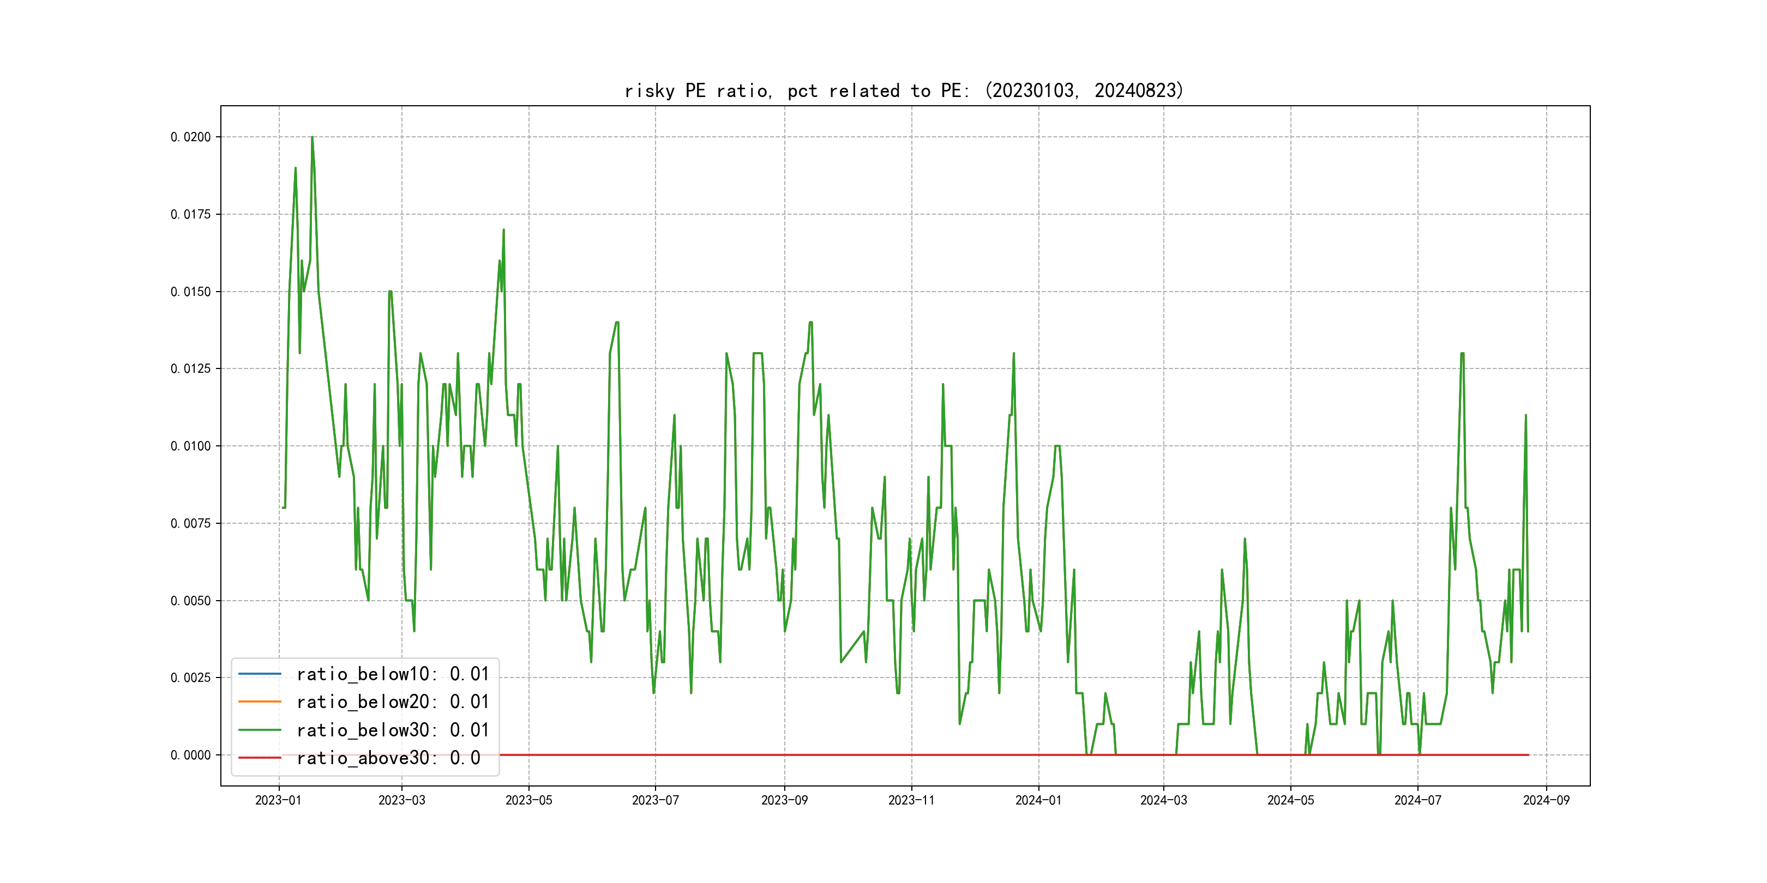
Task: Click the 0.0000 y-axis tick label
Action: 191,755
